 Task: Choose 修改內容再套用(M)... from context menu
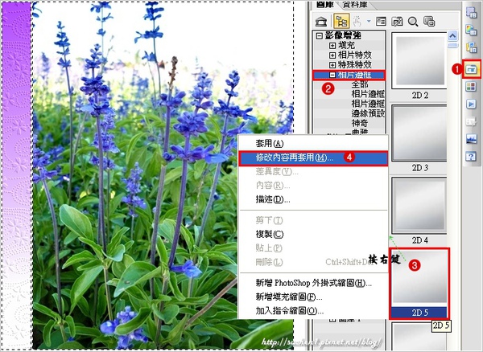click(x=313, y=158)
